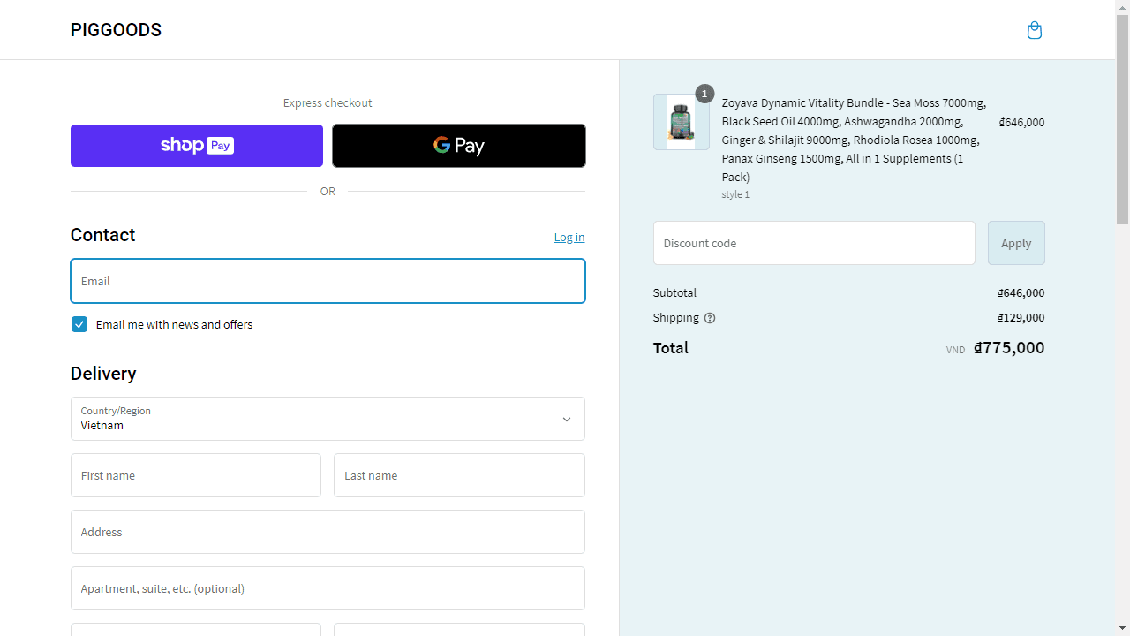This screenshot has width=1130, height=636.
Task: Open the Country/Region dropdown
Action: 328,419
